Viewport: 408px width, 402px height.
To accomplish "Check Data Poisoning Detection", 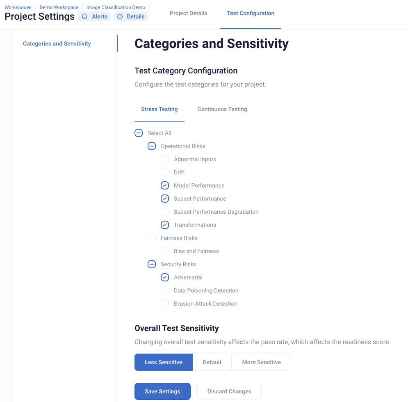I will [164, 290].
